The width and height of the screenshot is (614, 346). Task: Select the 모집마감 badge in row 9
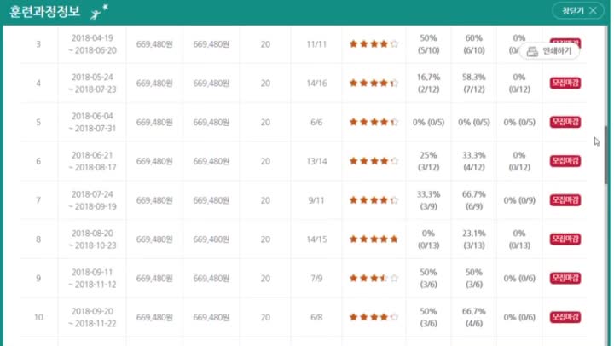coord(565,278)
